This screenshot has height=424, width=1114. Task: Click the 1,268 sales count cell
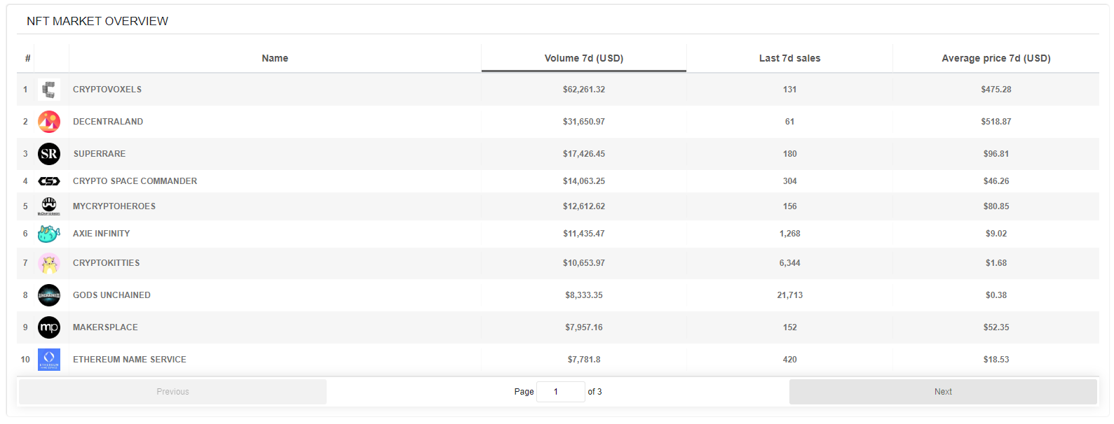(x=789, y=234)
